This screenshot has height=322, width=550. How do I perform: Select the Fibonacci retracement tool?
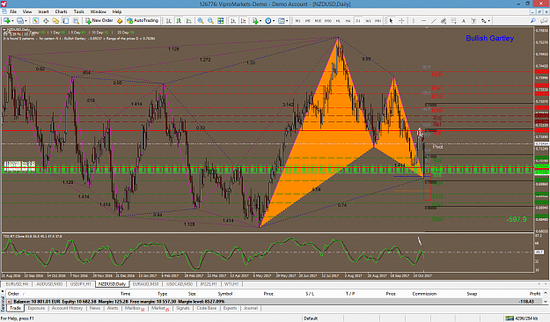(453, 21)
